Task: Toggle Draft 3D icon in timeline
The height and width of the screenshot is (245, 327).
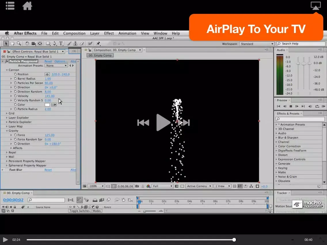Action: pos(86,200)
